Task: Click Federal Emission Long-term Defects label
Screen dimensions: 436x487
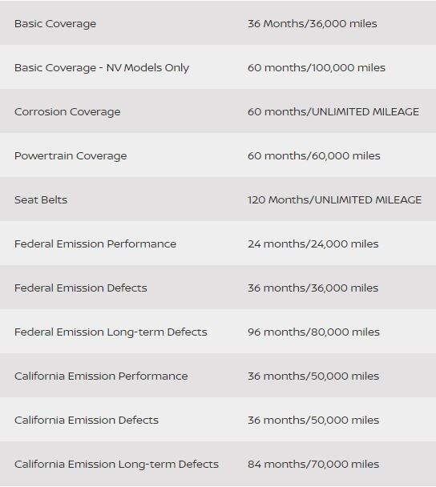Action: pos(111,332)
